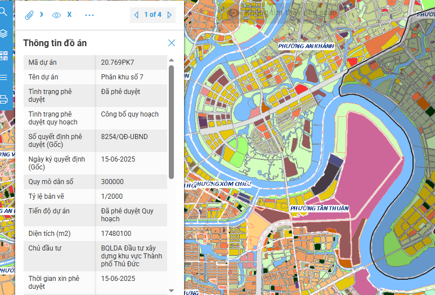Go to next result with right arrow
The height and width of the screenshot is (295, 435).
[x=170, y=15]
